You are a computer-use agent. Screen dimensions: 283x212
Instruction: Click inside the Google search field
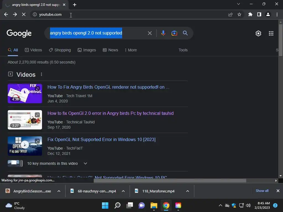[98, 33]
